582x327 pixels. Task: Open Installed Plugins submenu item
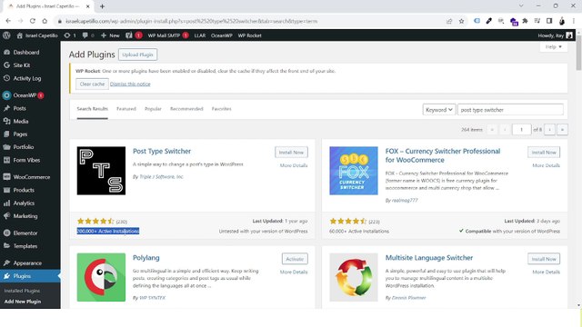pyautogui.click(x=22, y=291)
